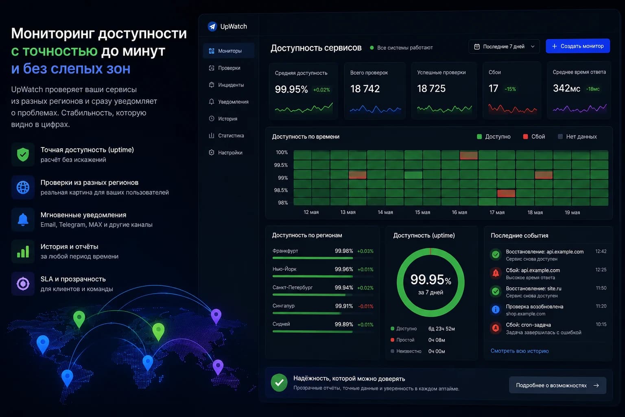Toggle the Сбой legend swatch
The width and height of the screenshot is (625, 417).
click(x=525, y=136)
